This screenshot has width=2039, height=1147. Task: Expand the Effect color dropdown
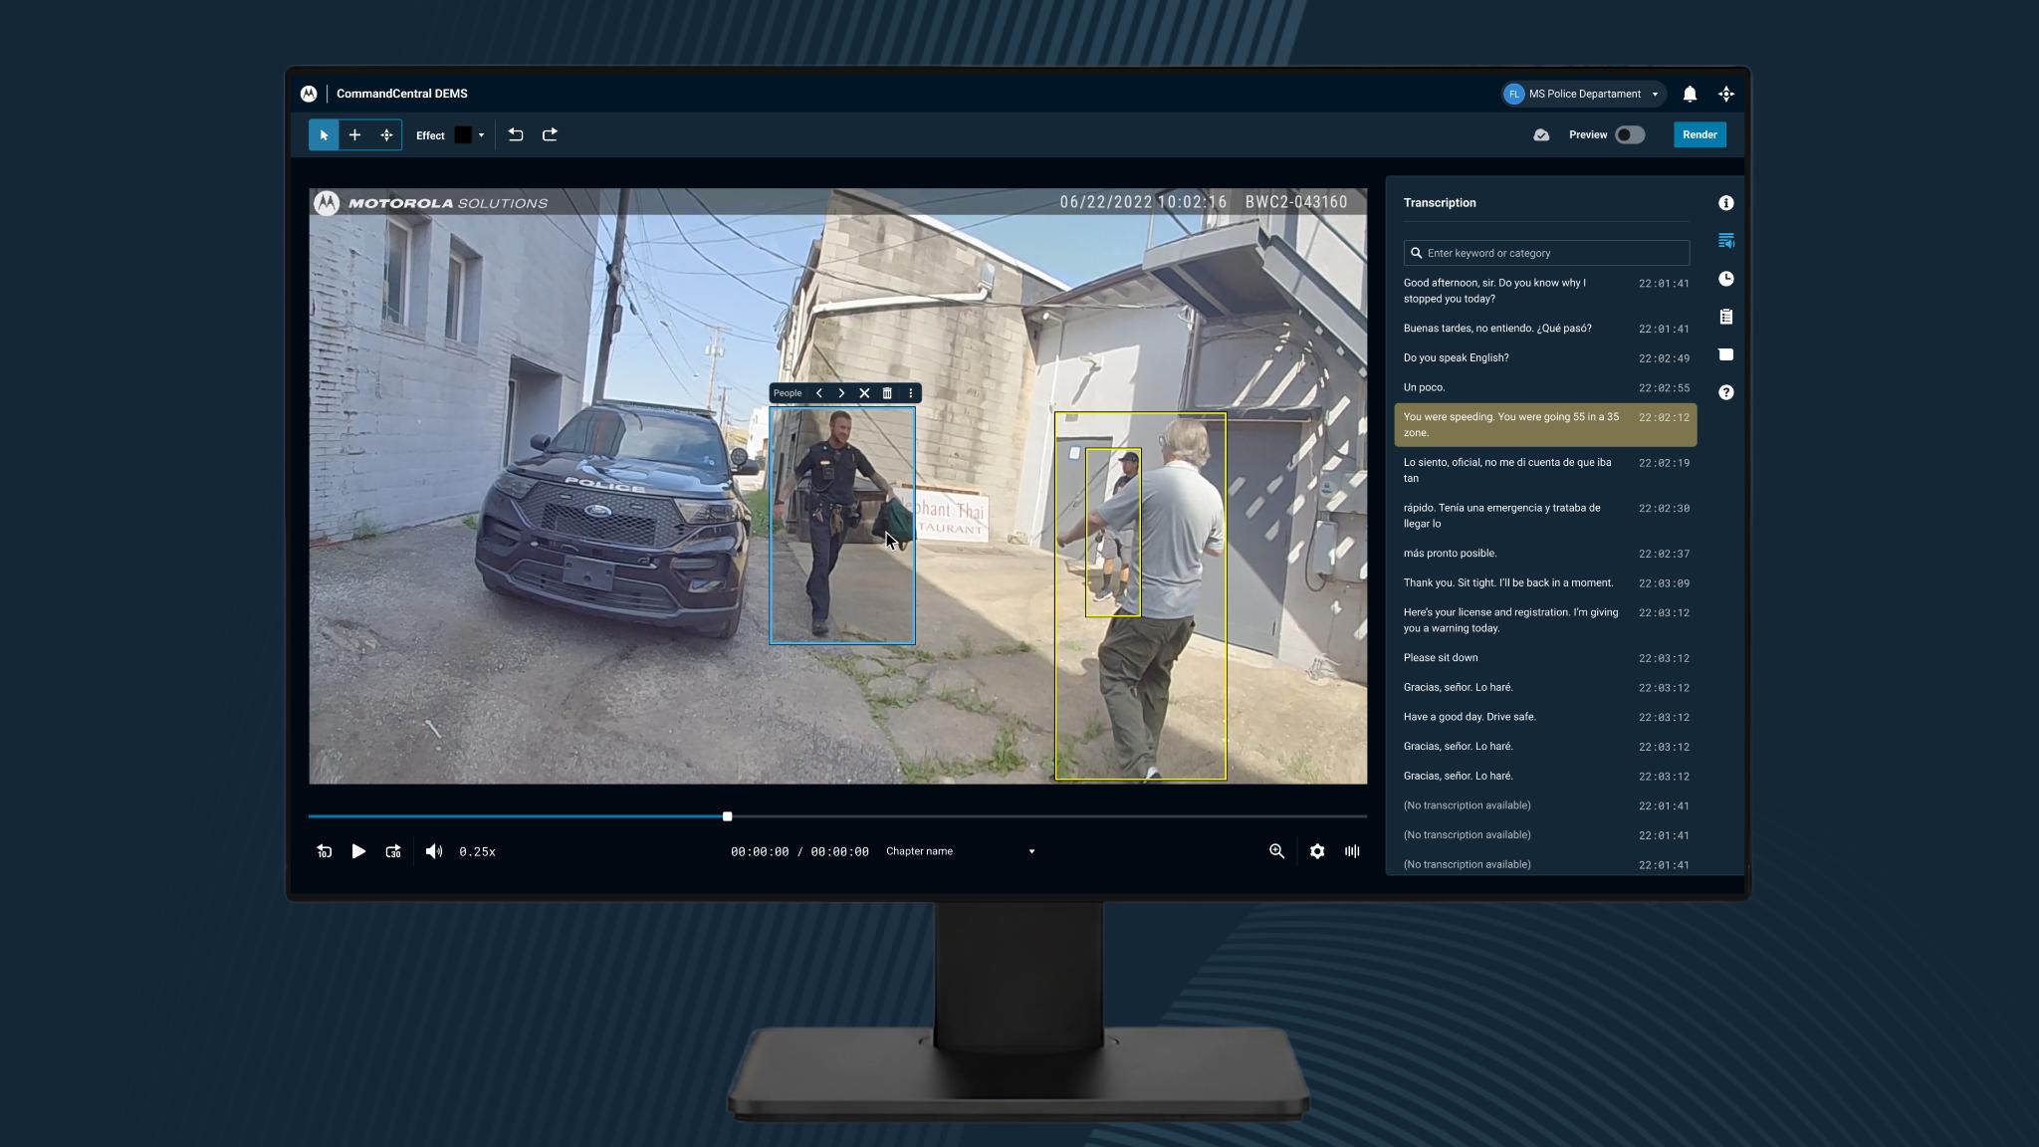(481, 135)
